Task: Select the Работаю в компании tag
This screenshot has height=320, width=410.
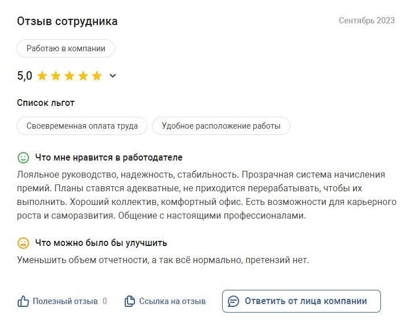Action: 65,48
